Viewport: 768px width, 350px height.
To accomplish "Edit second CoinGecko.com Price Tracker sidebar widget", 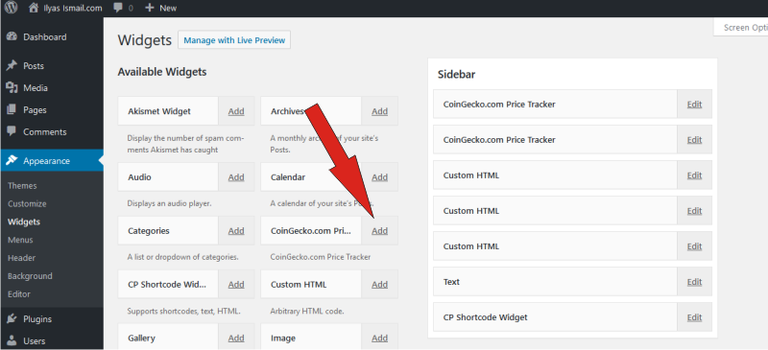I will tap(694, 139).
